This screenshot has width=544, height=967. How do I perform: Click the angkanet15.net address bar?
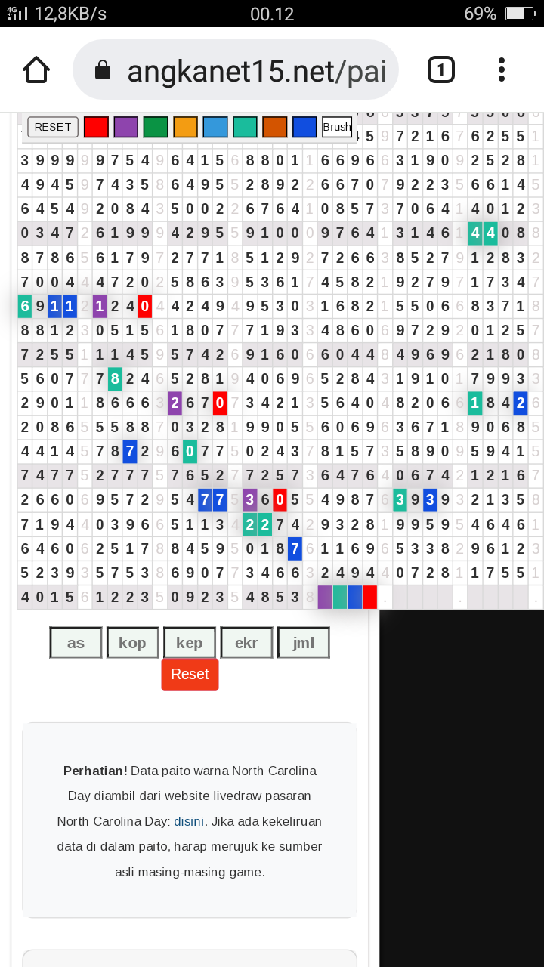pyautogui.click(x=257, y=71)
